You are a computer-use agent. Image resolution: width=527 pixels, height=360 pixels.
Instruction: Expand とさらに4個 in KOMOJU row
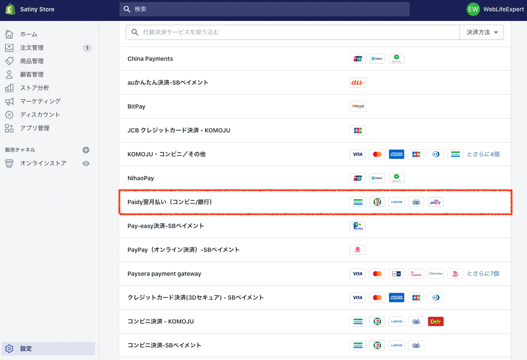[x=483, y=154]
